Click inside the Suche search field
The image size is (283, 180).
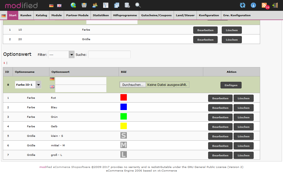click(x=109, y=54)
